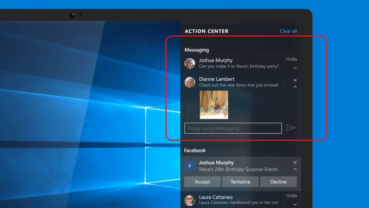Open the jewelry image thumbnail
This screenshot has height=208, width=369.
click(214, 105)
